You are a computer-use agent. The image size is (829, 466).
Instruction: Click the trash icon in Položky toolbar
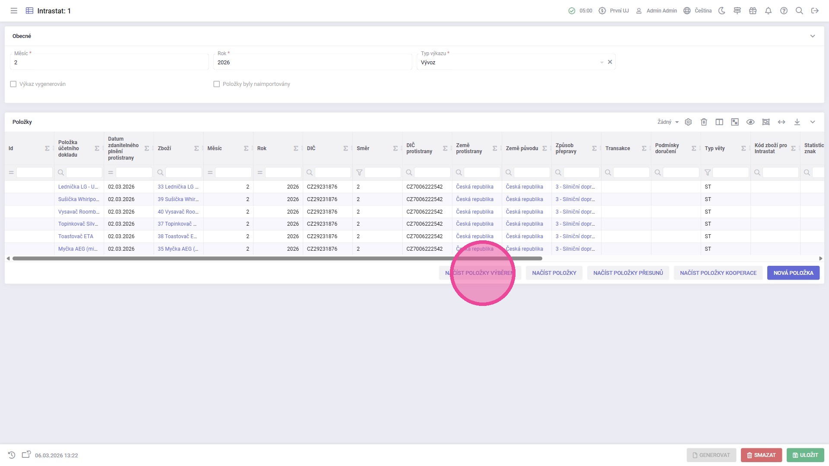(704, 122)
